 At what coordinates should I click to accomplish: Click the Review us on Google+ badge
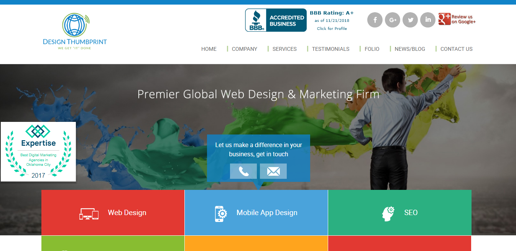click(x=457, y=19)
